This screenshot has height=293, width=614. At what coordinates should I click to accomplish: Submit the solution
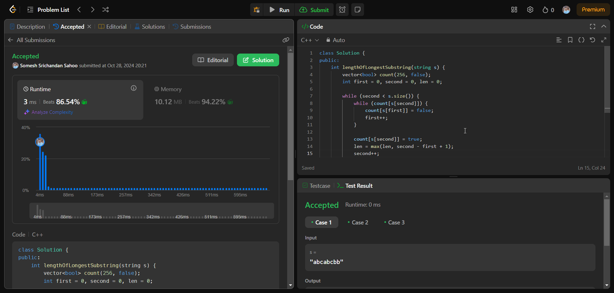coord(314,10)
